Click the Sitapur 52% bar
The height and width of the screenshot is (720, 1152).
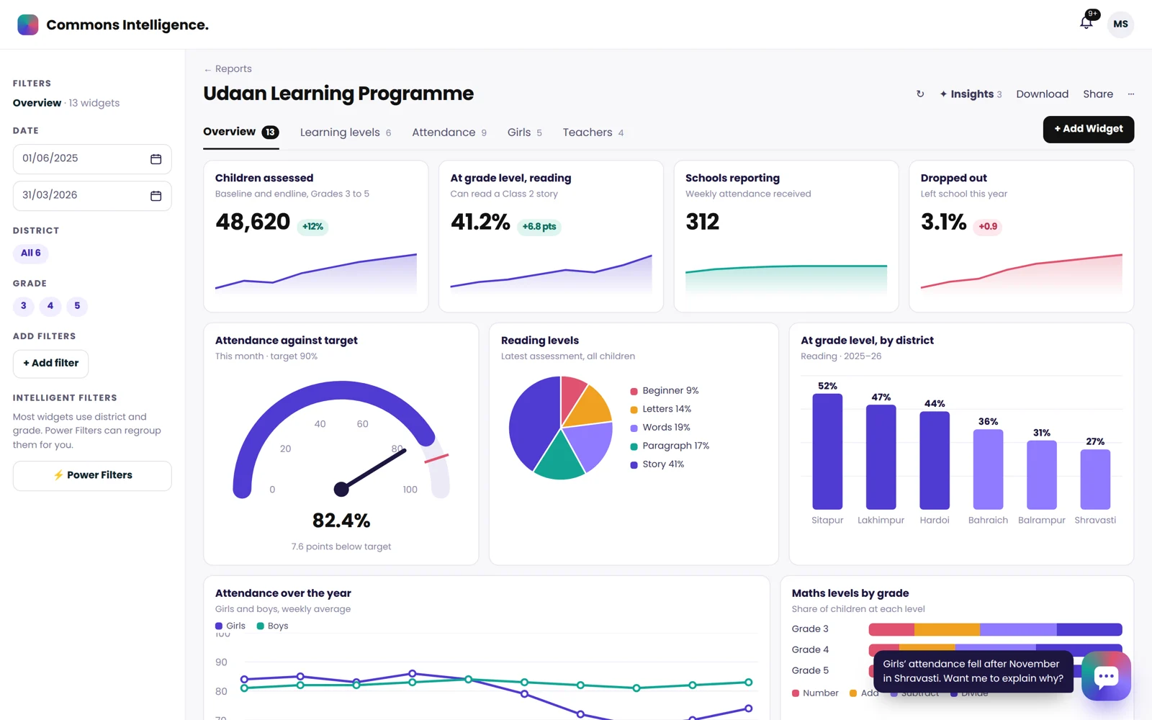pos(827,451)
